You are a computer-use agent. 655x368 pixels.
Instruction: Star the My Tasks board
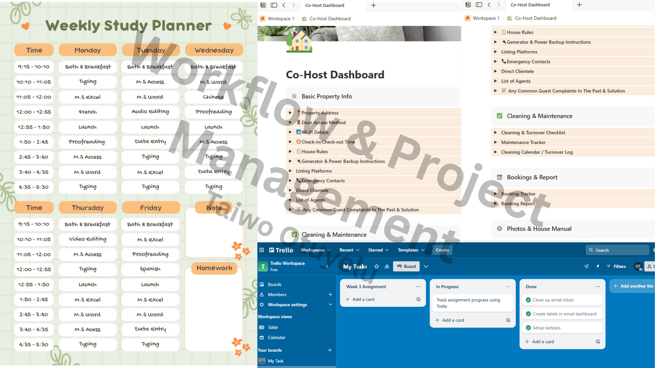(x=377, y=266)
